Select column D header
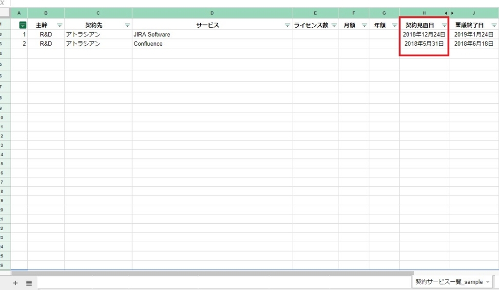The height and width of the screenshot is (290, 499). click(212, 13)
